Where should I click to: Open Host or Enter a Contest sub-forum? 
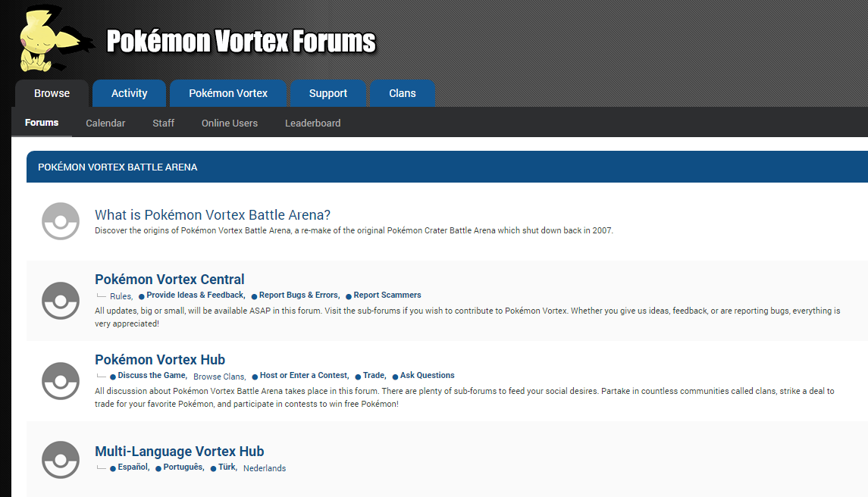[x=305, y=375]
